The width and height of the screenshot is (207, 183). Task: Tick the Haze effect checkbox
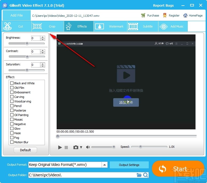(x=12, y=133)
